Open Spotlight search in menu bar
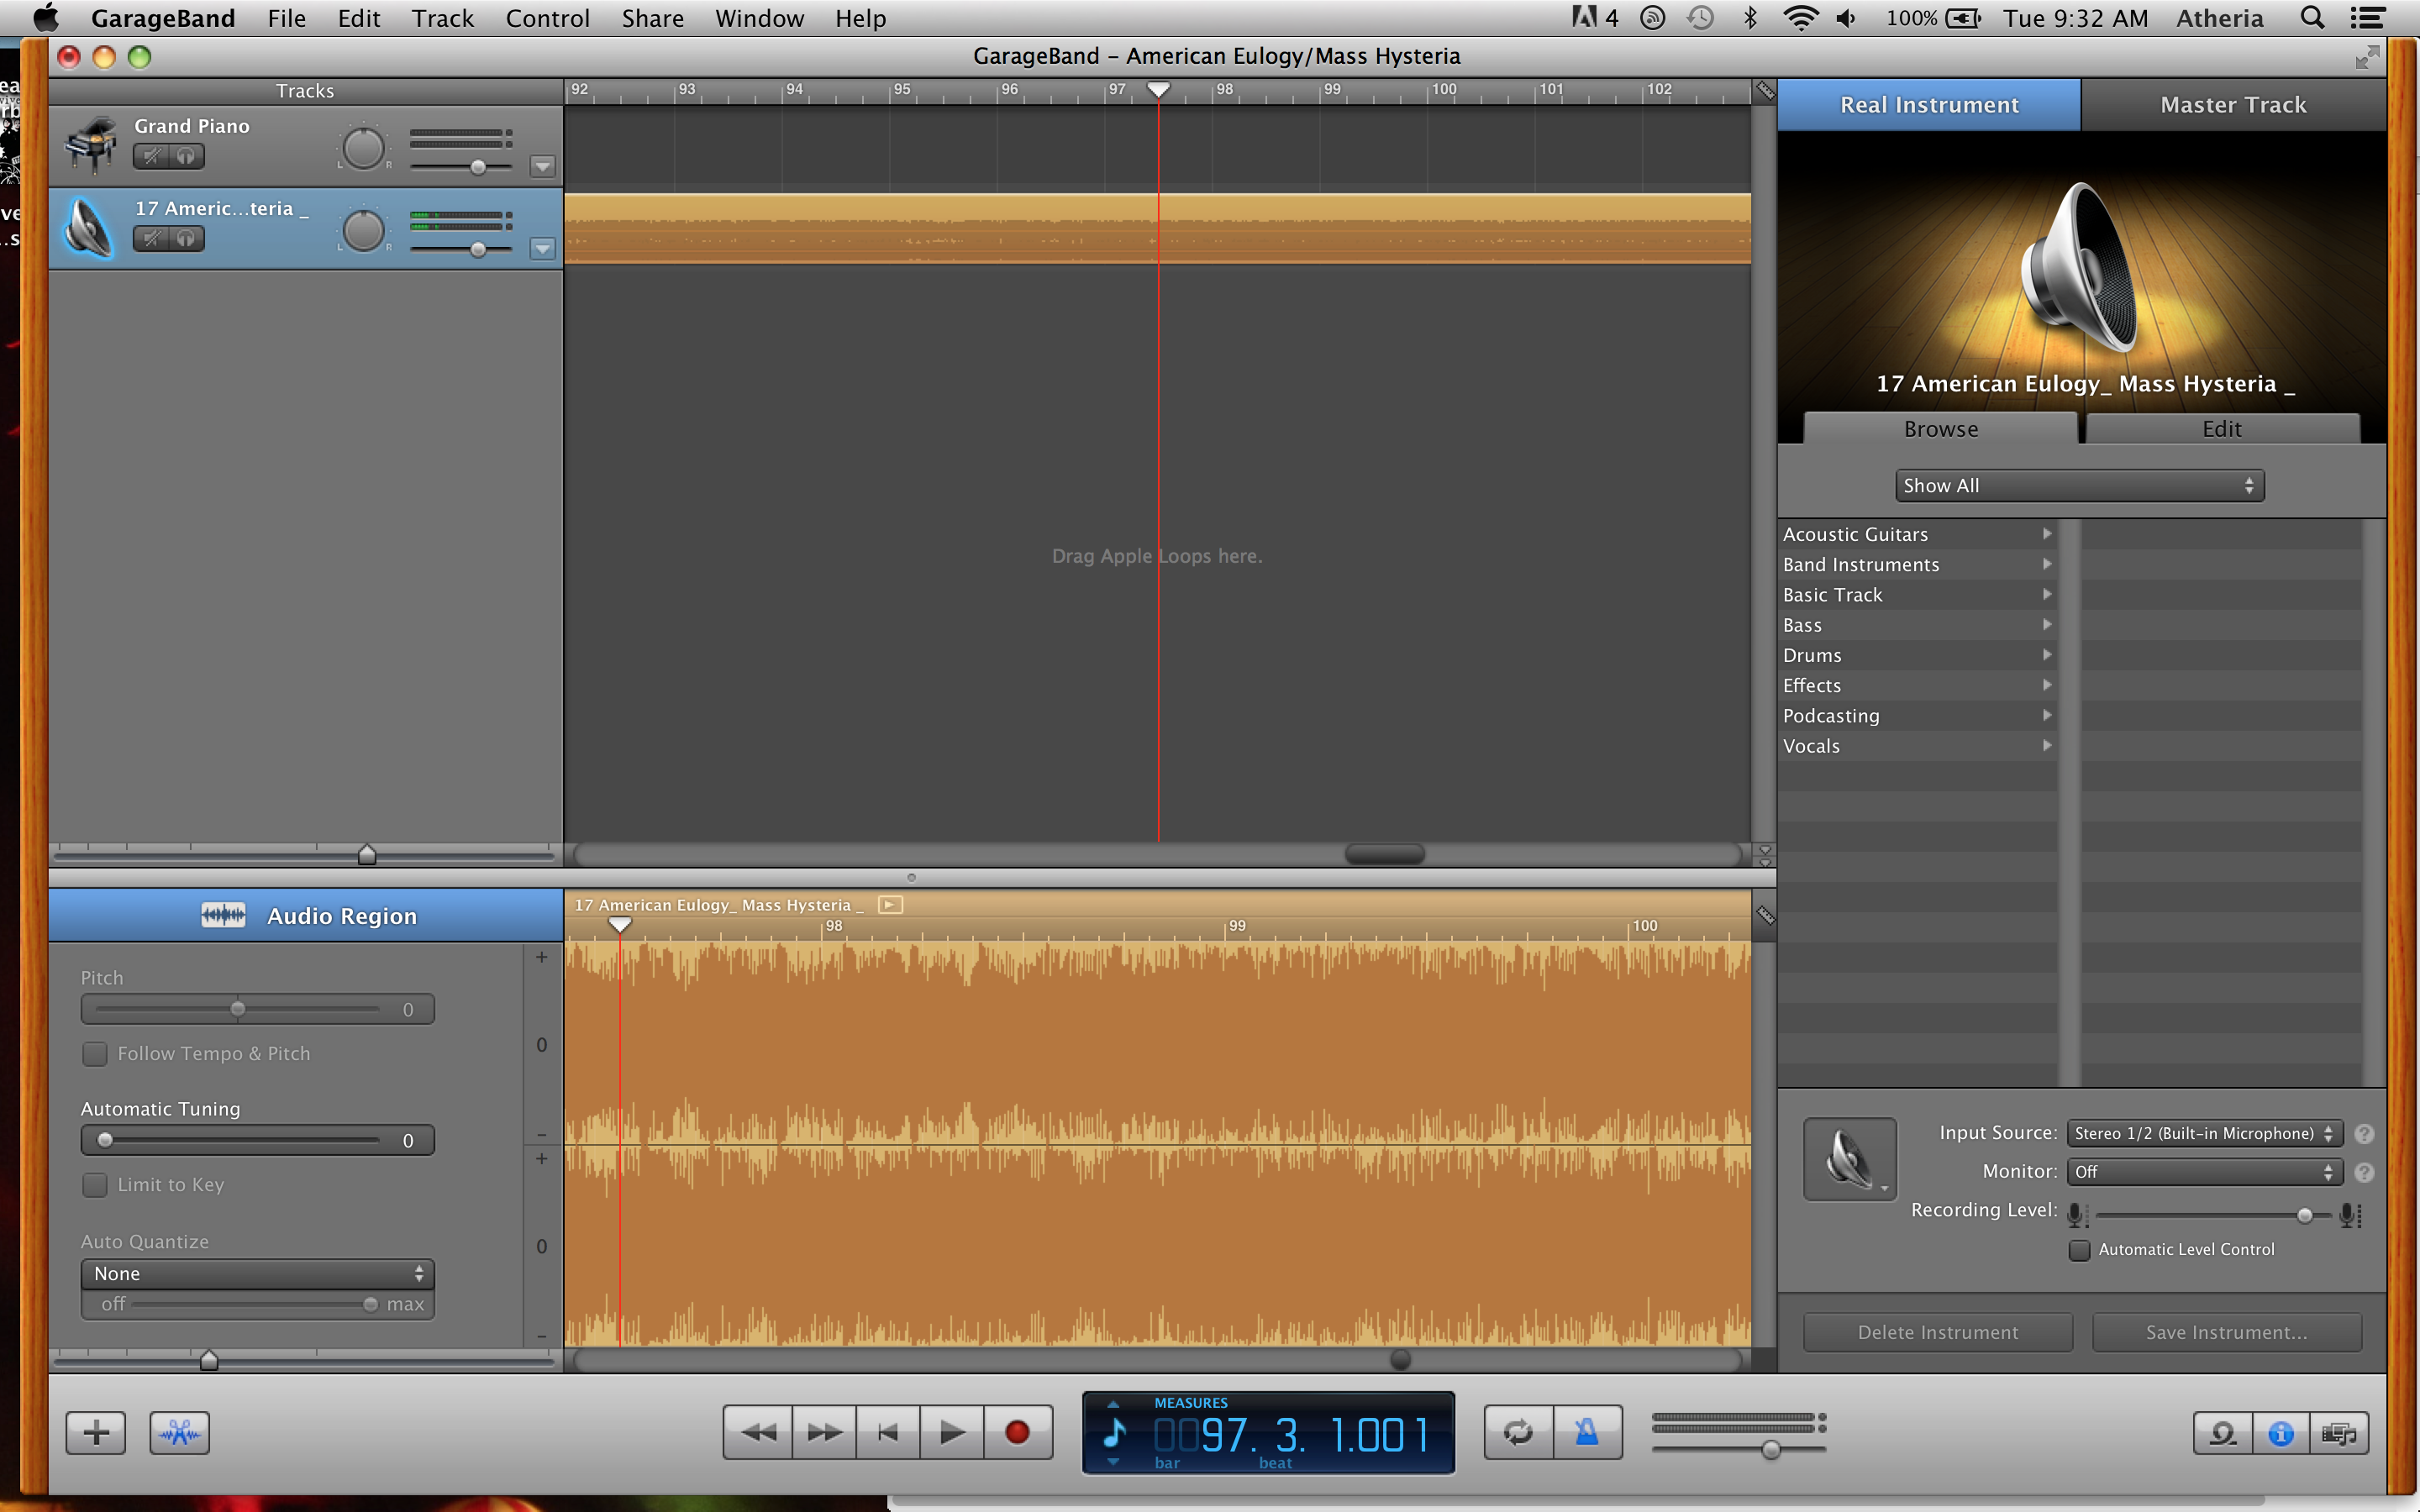Image resolution: width=2420 pixels, height=1512 pixels. tap(2311, 18)
